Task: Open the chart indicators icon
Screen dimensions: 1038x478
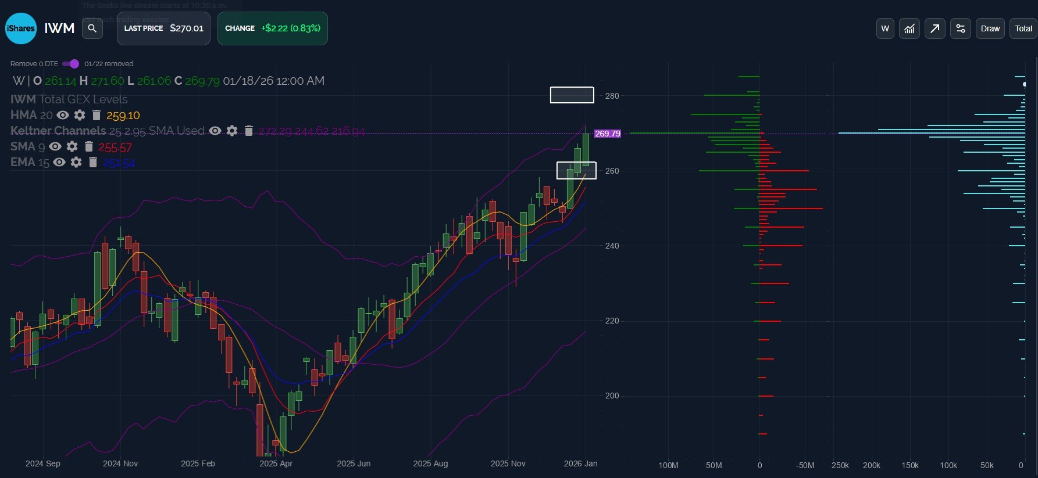Action: click(x=909, y=28)
